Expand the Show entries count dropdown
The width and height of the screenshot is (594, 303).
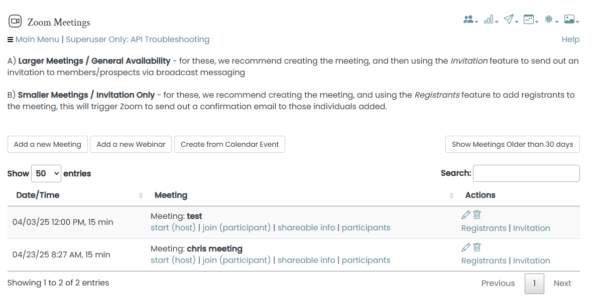point(46,173)
